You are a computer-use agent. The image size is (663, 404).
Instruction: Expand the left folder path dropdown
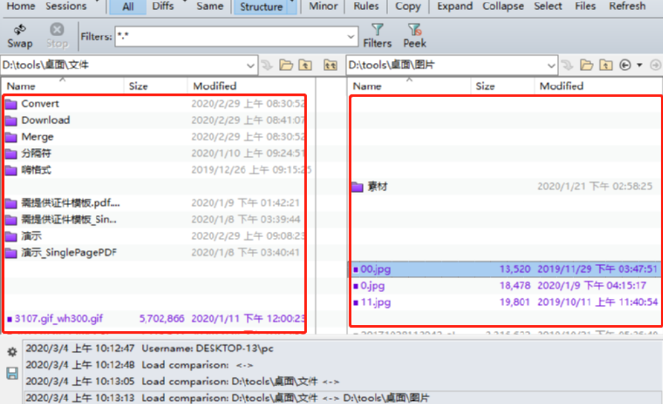pos(250,66)
